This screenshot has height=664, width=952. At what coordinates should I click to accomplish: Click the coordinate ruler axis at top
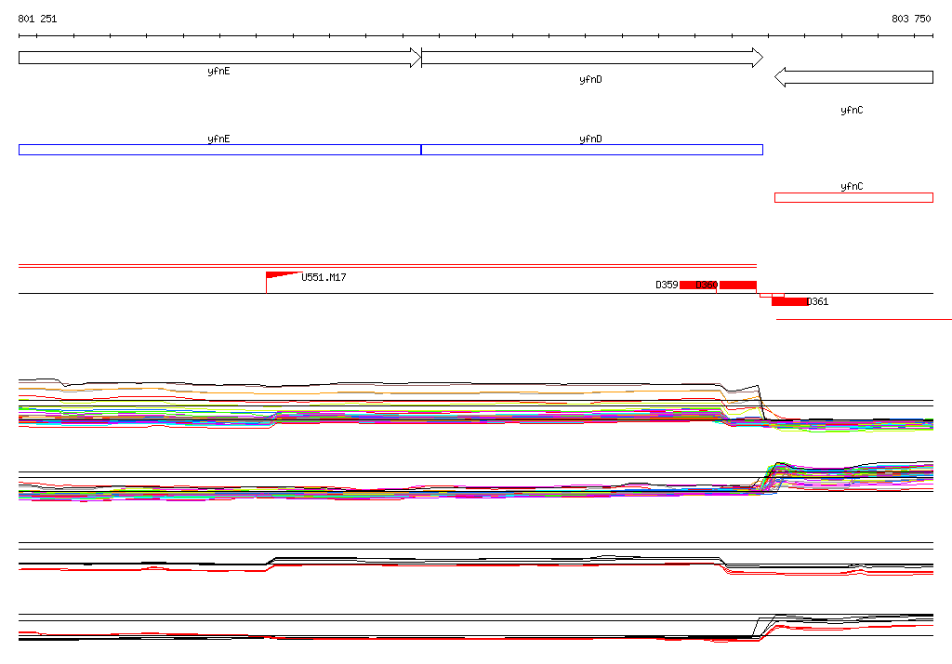(x=476, y=36)
